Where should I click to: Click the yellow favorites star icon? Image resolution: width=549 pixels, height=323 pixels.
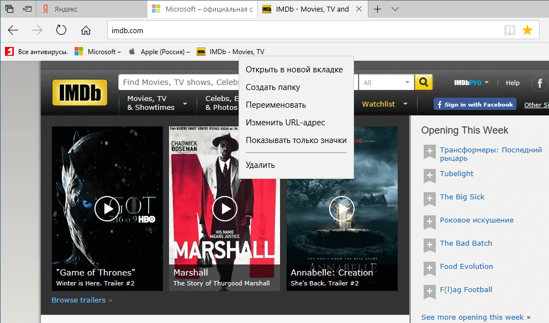point(527,30)
